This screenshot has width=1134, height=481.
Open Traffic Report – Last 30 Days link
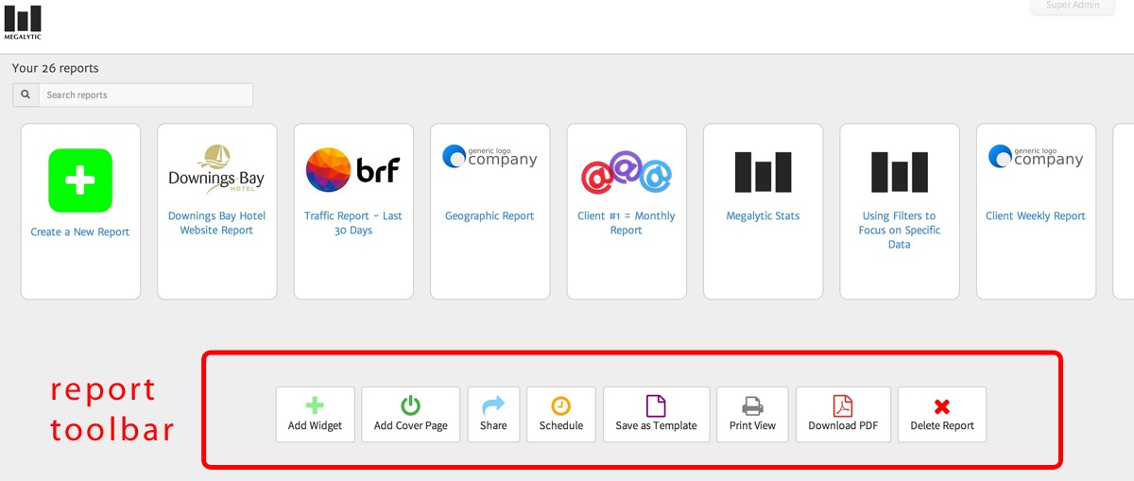click(353, 223)
